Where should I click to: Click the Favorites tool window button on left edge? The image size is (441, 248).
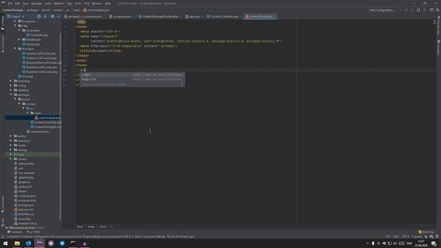pos(3,205)
